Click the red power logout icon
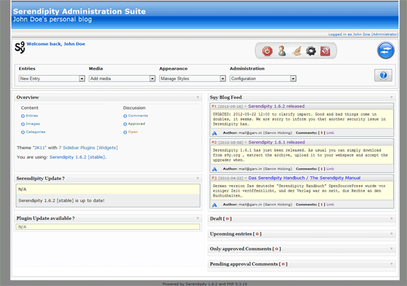The image size is (407, 286). pos(267,51)
